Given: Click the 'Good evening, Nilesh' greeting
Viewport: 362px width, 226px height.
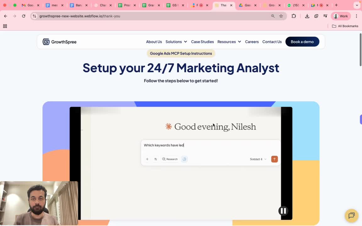Looking at the screenshot, I should tap(215, 126).
